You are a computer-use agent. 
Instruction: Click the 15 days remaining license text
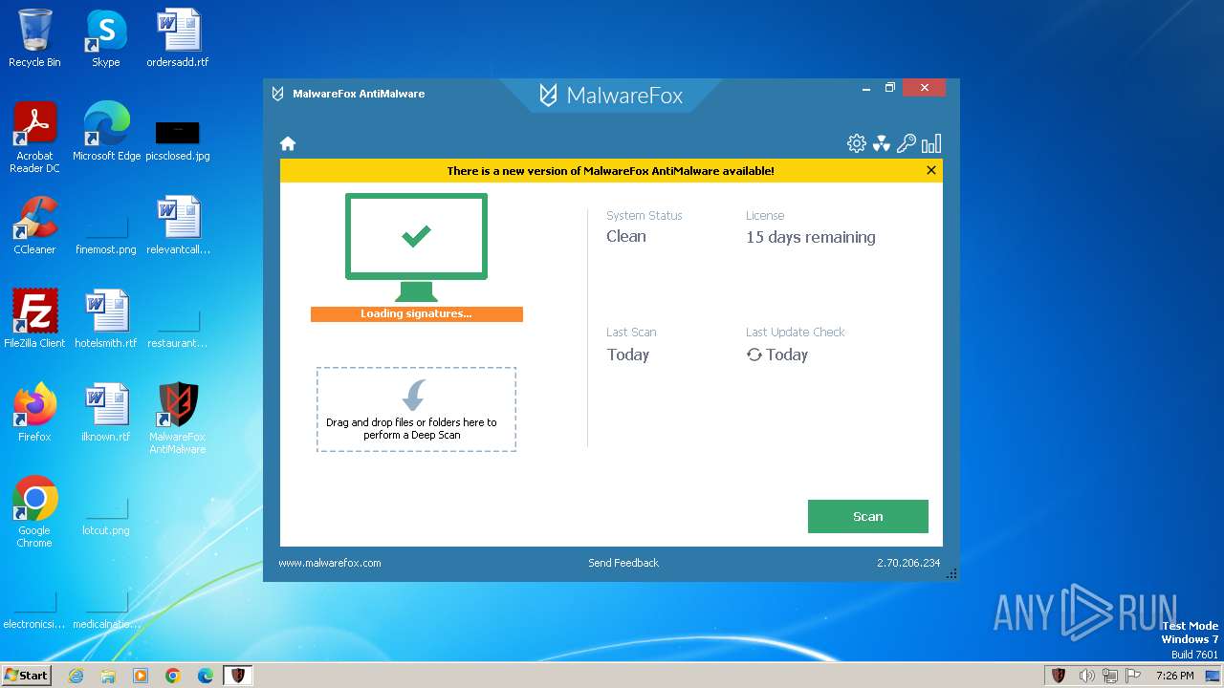coord(811,237)
